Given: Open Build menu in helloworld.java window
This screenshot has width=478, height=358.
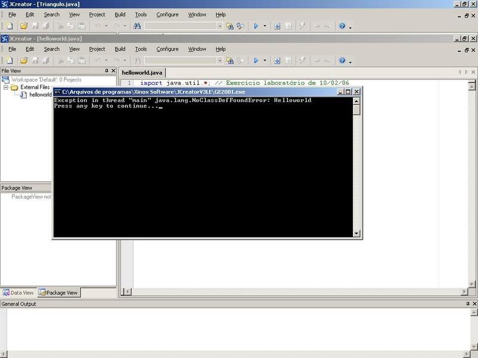Looking at the screenshot, I should (120, 49).
